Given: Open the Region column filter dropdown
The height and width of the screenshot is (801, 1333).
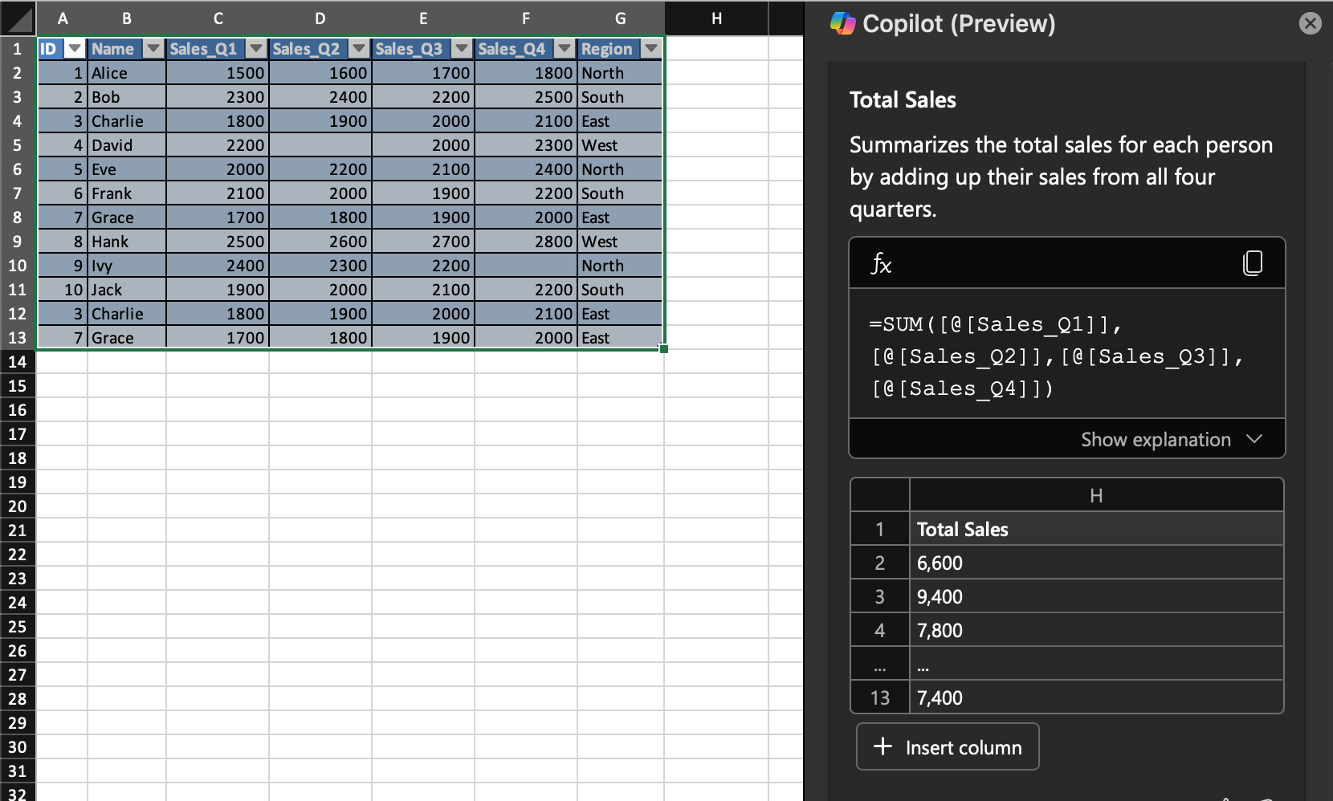Looking at the screenshot, I should (650, 49).
